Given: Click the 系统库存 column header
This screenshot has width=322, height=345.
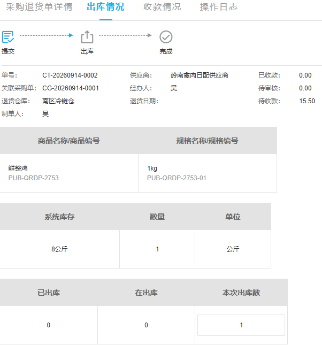Looking at the screenshot, I should pos(59,217).
